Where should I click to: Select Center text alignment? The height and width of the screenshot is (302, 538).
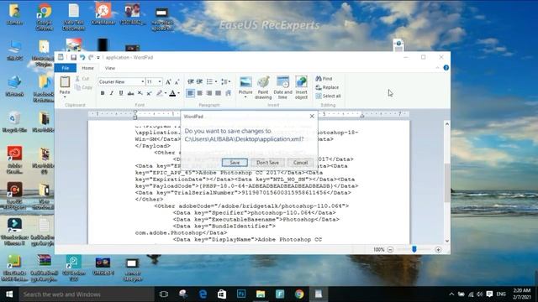pos(200,93)
